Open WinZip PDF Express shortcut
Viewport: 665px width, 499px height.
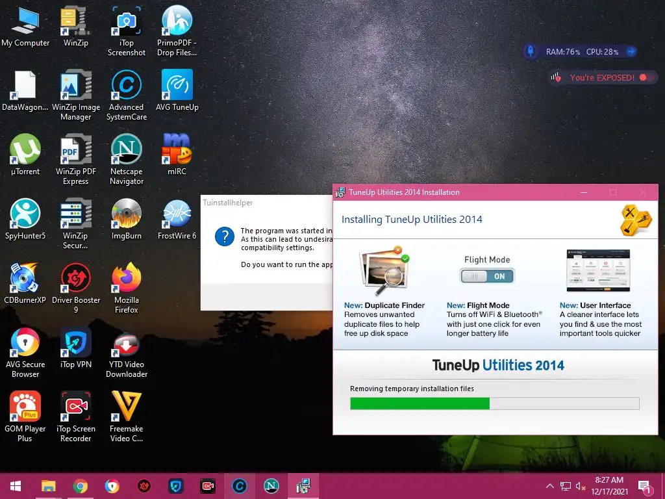tap(75, 160)
